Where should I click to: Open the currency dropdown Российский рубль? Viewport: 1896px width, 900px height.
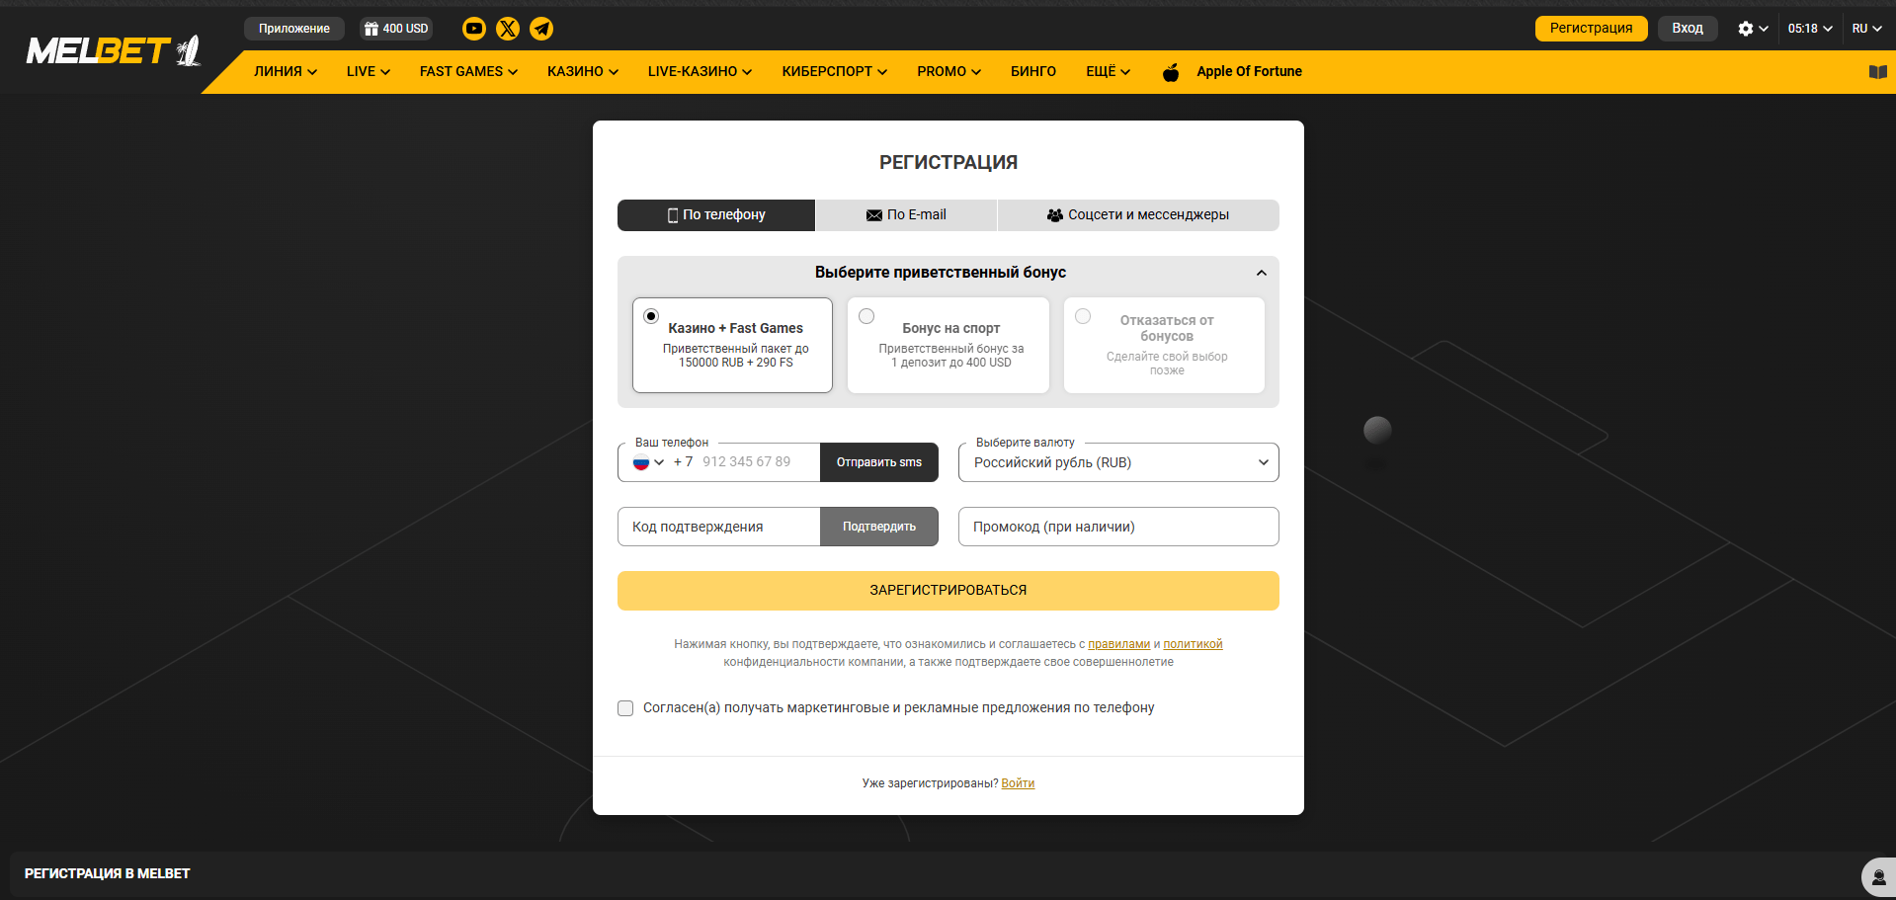click(1118, 462)
